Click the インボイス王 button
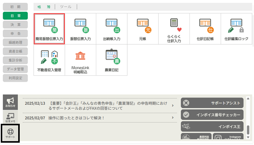Screen dimensions: 254x145 coord(212,126)
